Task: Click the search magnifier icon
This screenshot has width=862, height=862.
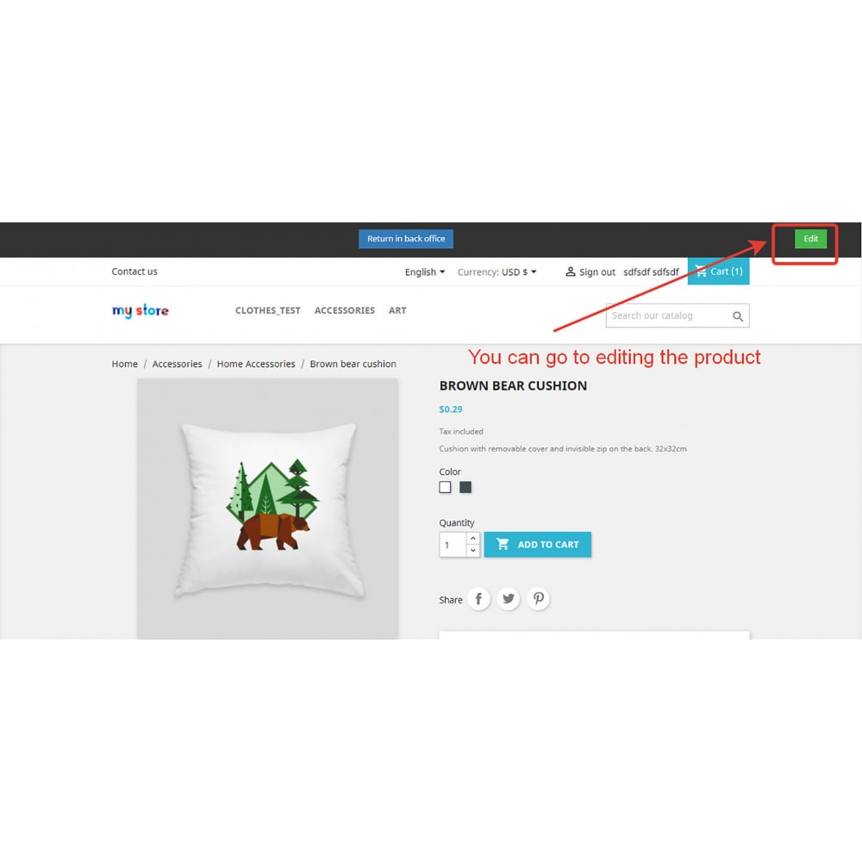Action: 738,316
